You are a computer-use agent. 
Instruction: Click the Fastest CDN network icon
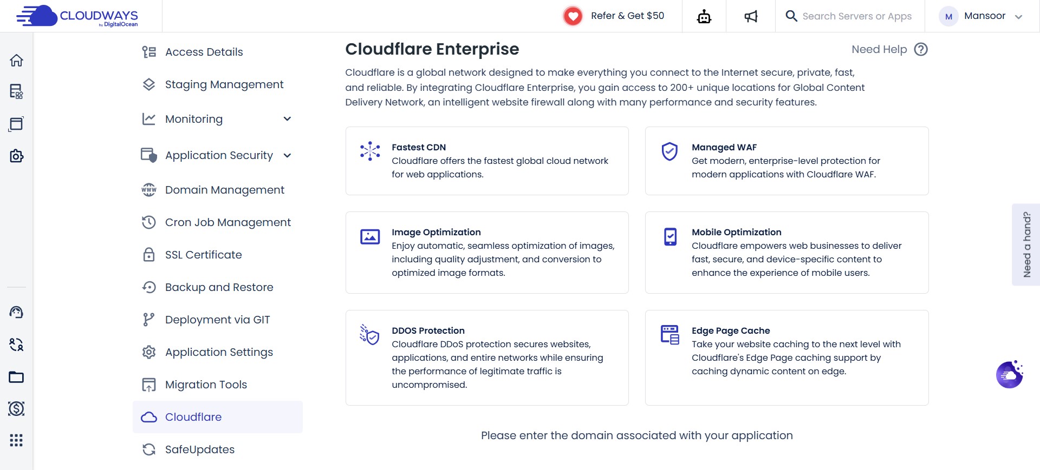(x=370, y=151)
